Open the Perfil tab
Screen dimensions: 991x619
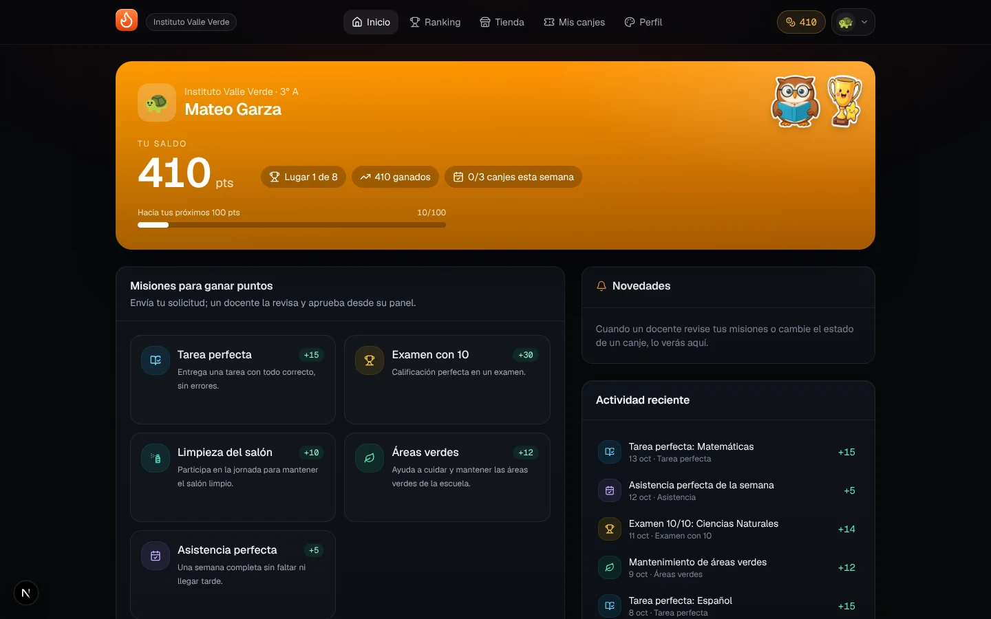coord(643,22)
